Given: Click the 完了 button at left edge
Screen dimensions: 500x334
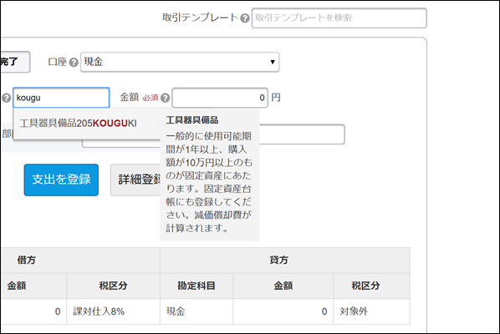Looking at the screenshot, I should pos(15,62).
